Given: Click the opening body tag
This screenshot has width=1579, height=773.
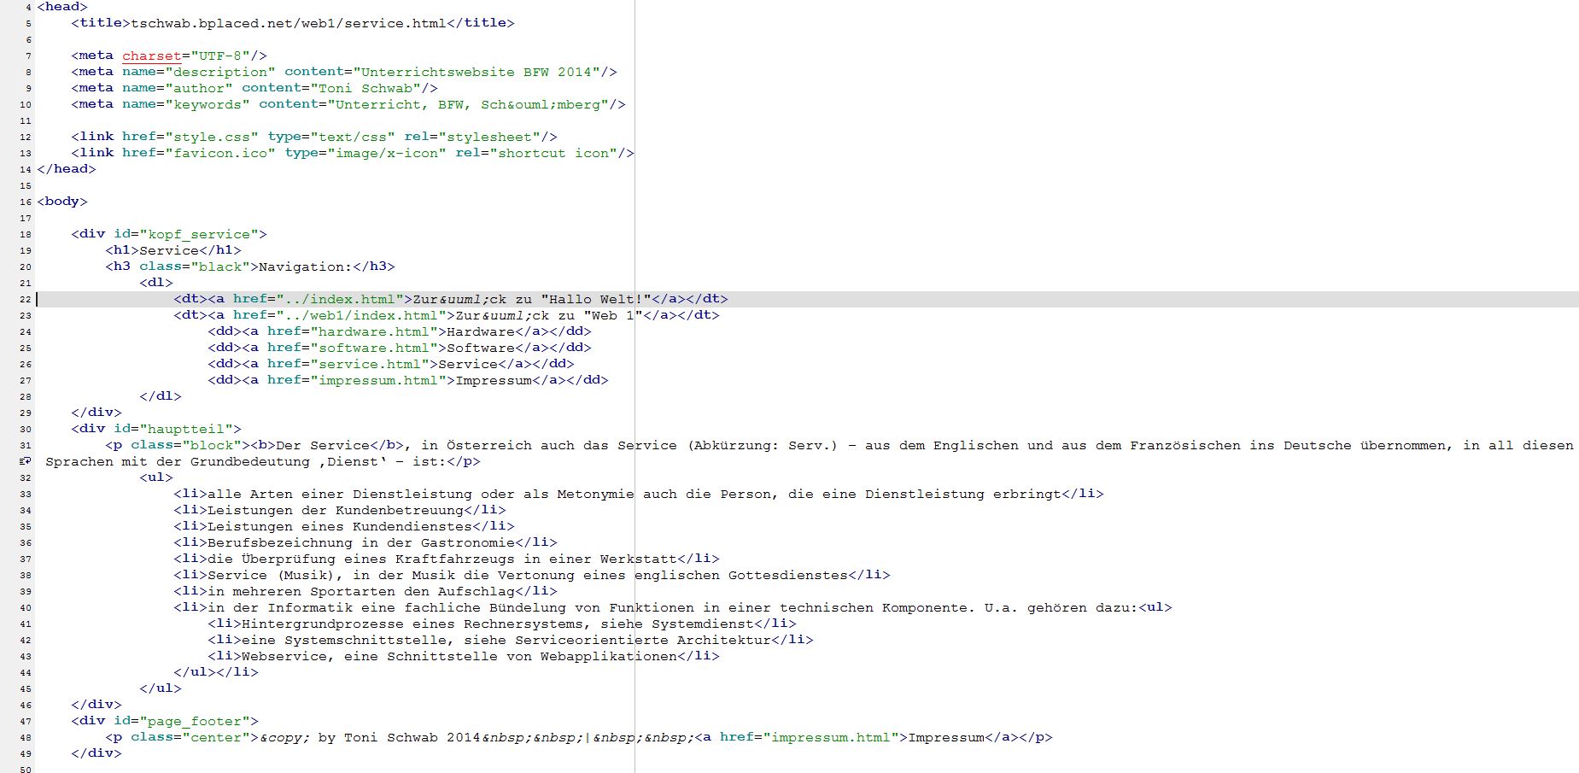Looking at the screenshot, I should [x=62, y=202].
